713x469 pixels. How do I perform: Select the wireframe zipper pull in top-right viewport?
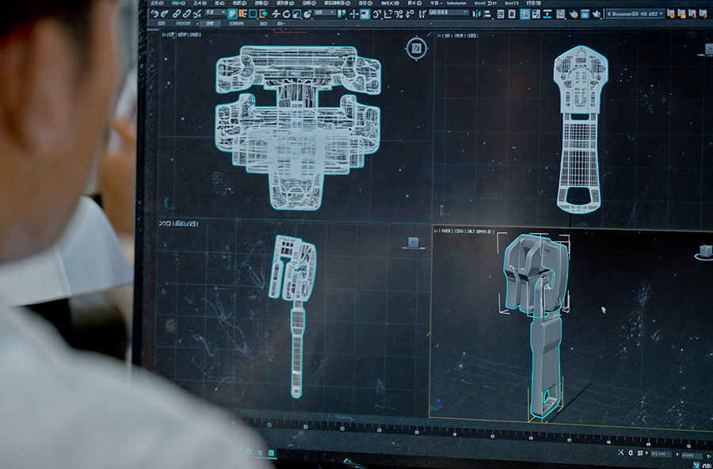[580, 130]
